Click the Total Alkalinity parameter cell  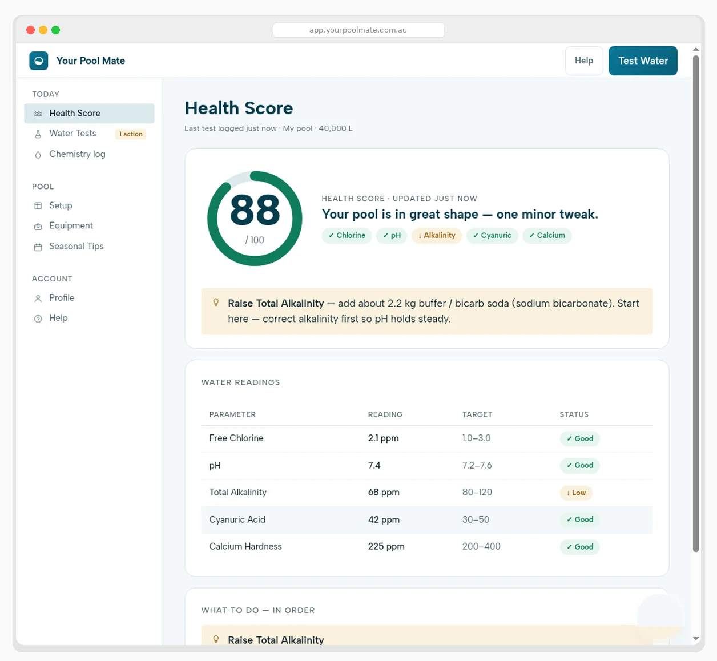pos(238,492)
